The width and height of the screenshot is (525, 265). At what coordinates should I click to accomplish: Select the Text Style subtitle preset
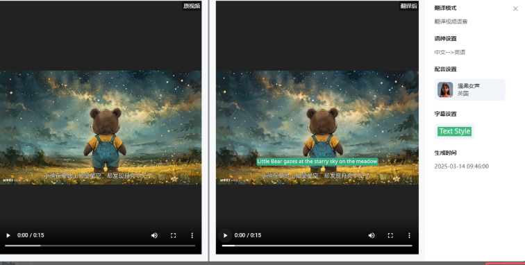[455, 131]
